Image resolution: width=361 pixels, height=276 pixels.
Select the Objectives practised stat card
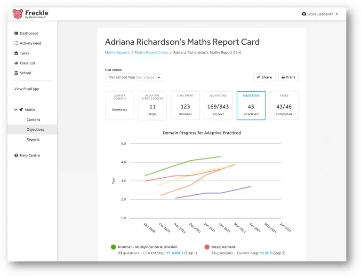(x=251, y=106)
